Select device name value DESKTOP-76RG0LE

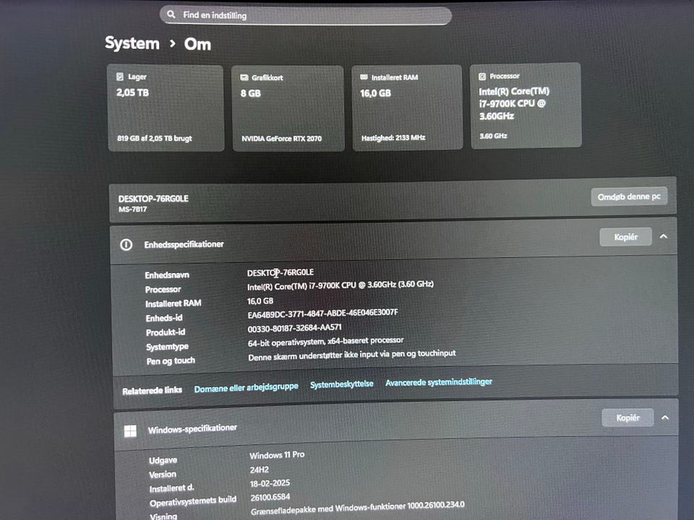click(280, 272)
